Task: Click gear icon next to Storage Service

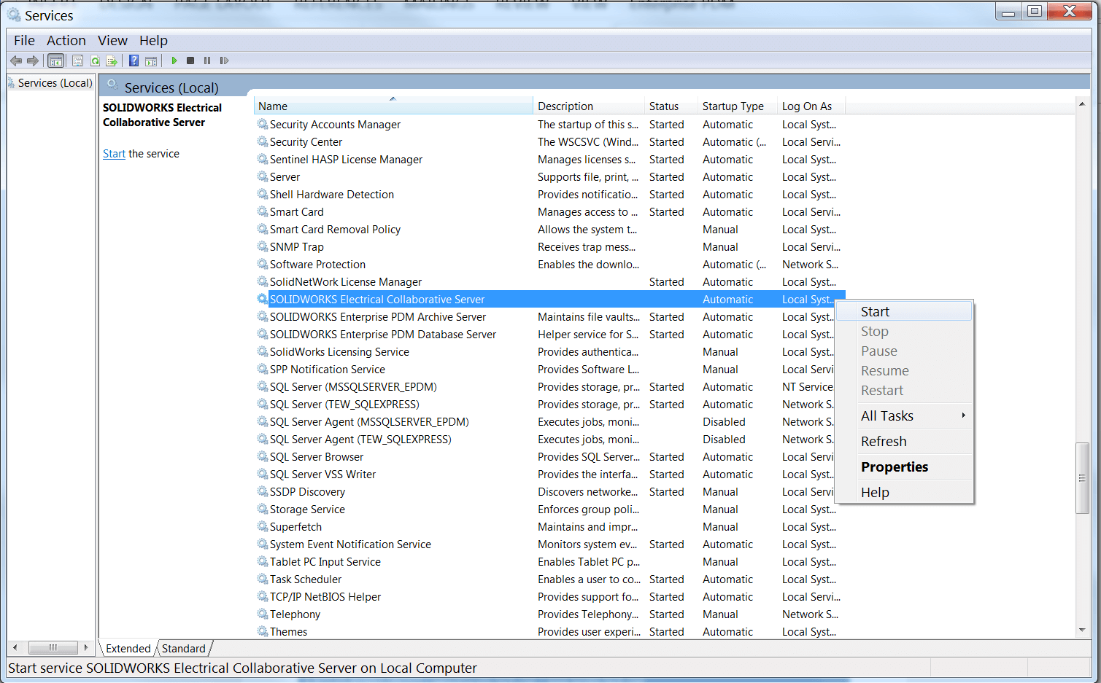Action: [x=263, y=509]
